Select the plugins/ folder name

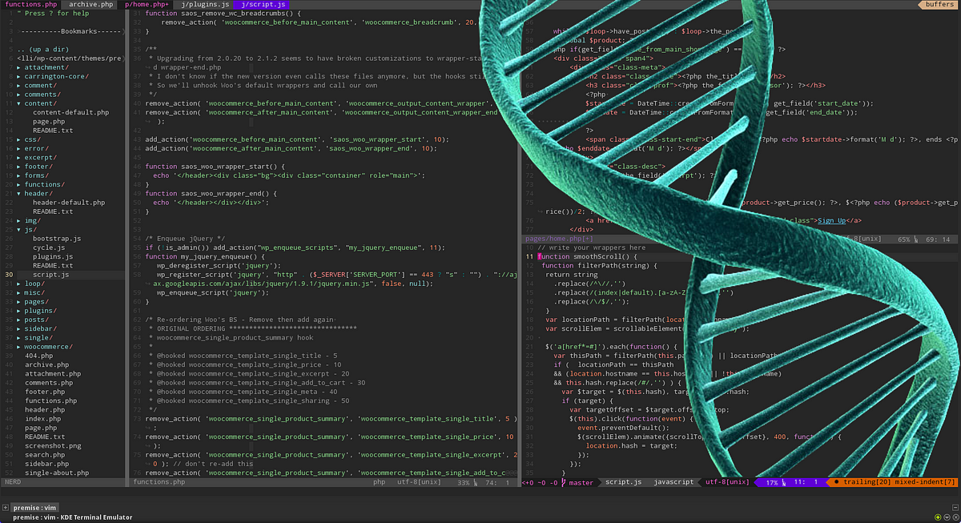coord(40,311)
